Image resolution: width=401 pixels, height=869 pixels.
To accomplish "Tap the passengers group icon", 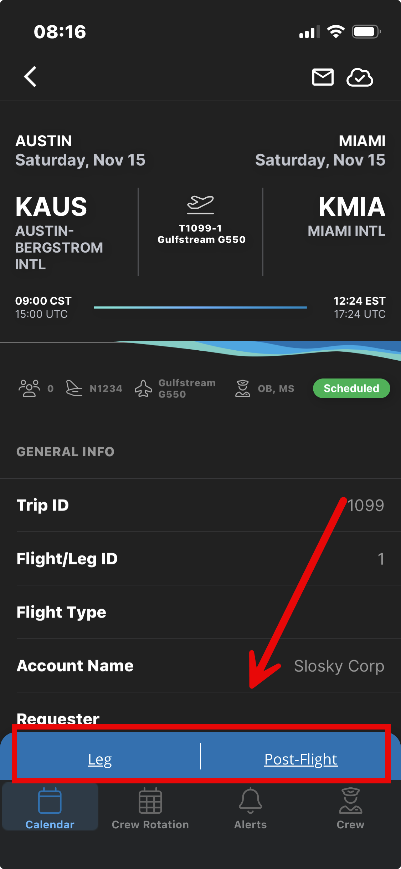I will tap(29, 388).
